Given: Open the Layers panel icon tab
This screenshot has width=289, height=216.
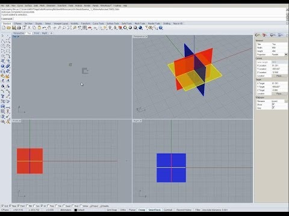Looking at the screenshot, I should click(x=265, y=35).
